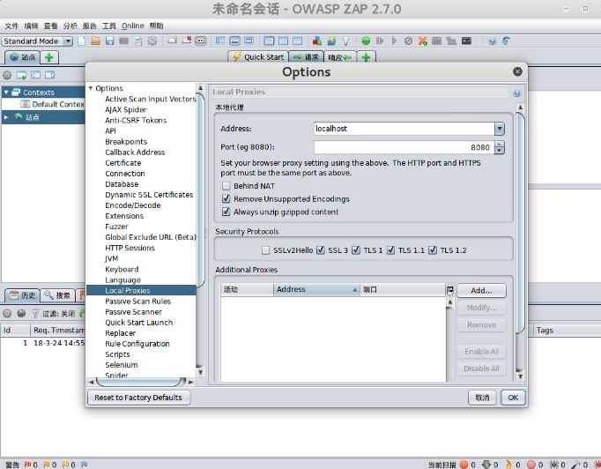Click into the Port 8080 input field

404,147
